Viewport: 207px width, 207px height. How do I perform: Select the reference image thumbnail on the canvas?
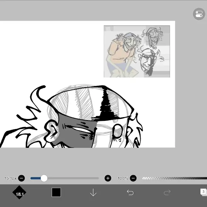coord(137,51)
